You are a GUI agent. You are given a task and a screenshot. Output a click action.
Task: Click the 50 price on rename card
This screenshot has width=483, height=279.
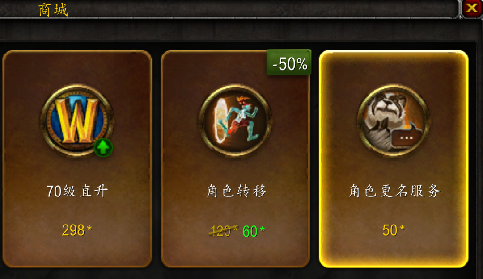[x=394, y=230]
